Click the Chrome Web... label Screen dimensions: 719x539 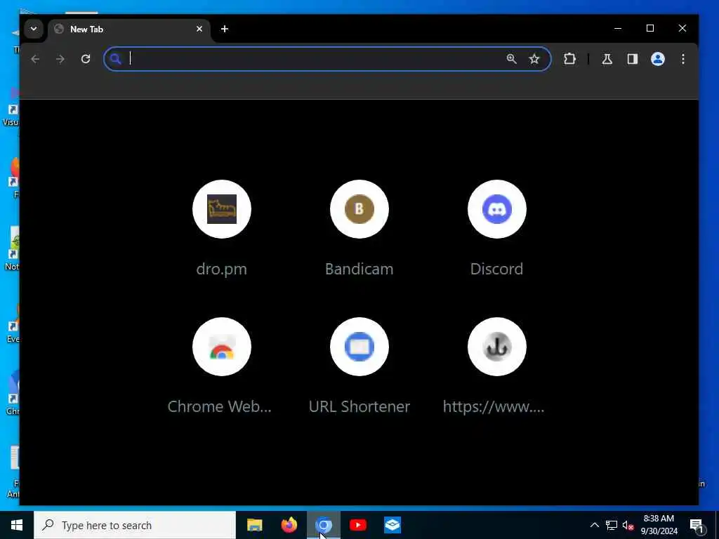219,406
